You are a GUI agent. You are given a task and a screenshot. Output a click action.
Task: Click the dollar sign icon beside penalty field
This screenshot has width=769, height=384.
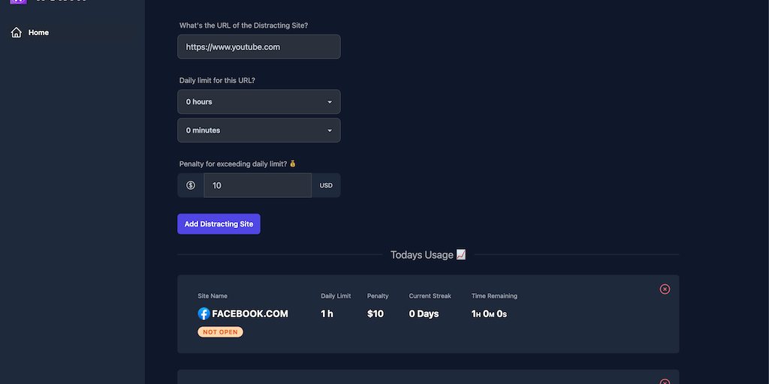(191, 185)
